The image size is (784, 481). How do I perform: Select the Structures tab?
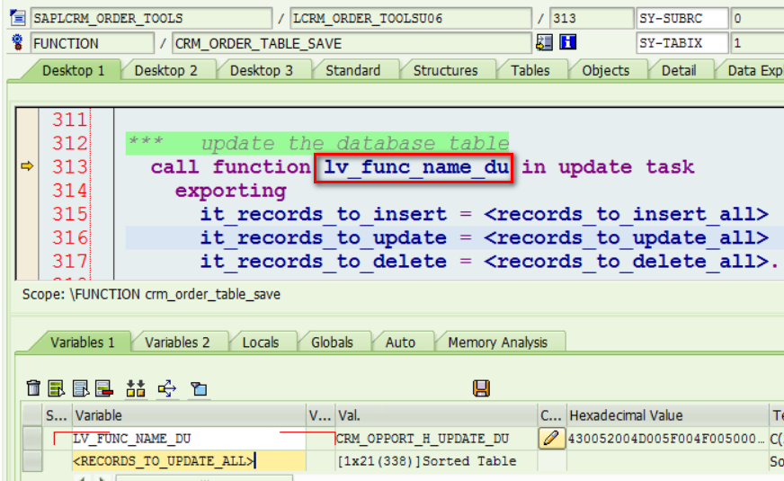coord(446,70)
